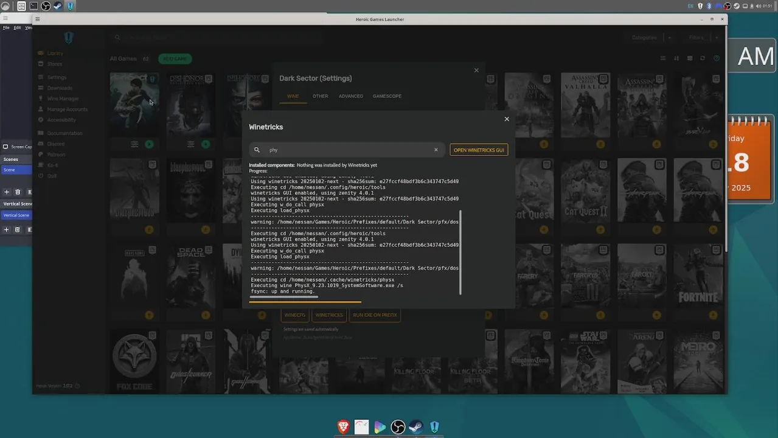
Task: Open Dishonored settings sliders icon
Action: point(190,144)
